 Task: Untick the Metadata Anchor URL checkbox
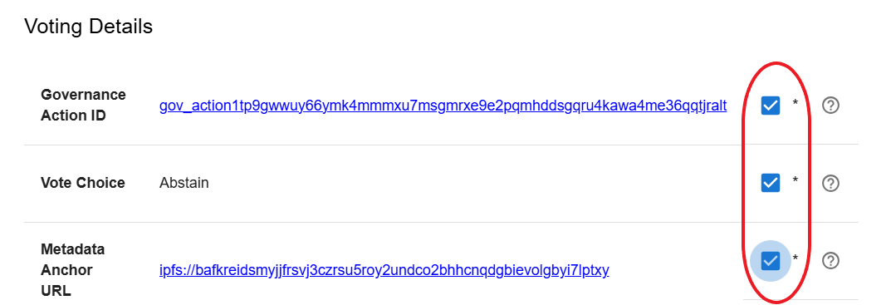tap(770, 261)
